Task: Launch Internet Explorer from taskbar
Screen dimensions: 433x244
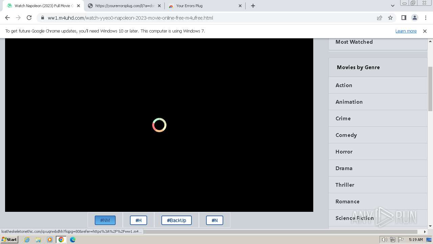Action: 27,240
